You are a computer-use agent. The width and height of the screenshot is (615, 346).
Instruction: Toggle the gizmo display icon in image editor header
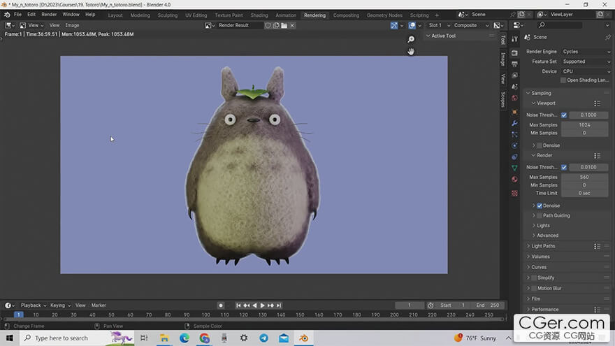(393, 25)
